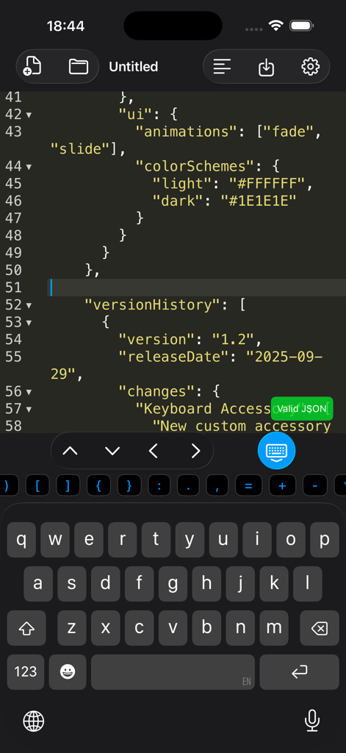
Task: Insert a closing curly brace symbol
Action: 129,485
